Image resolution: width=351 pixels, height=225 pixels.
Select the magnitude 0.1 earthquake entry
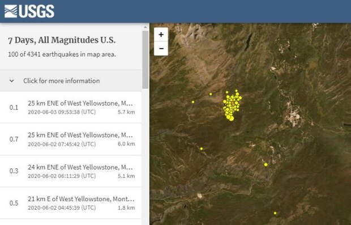click(x=71, y=107)
